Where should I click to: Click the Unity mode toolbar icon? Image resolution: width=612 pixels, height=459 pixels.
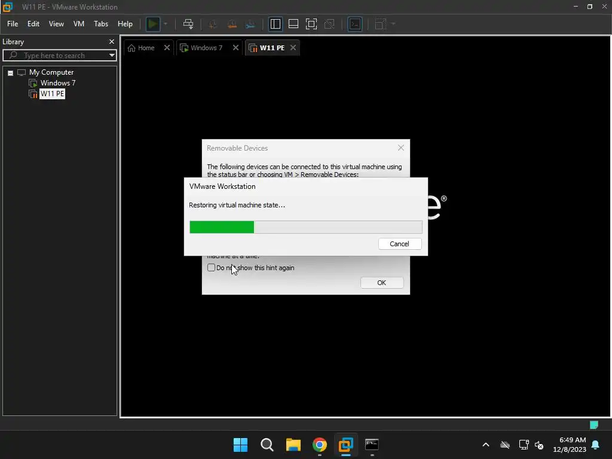pos(329,24)
